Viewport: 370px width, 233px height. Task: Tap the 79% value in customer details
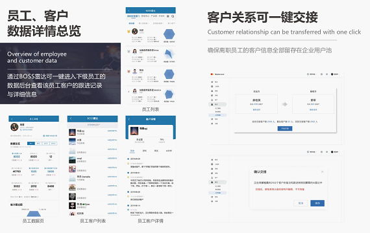click(162, 140)
